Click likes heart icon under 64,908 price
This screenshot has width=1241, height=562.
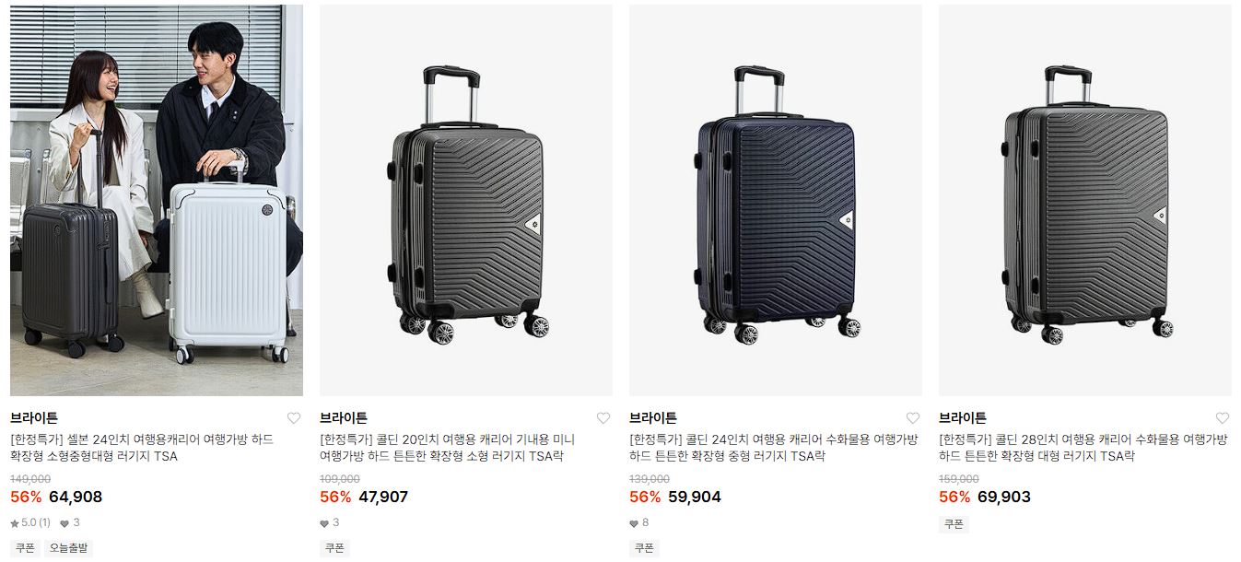point(64,523)
